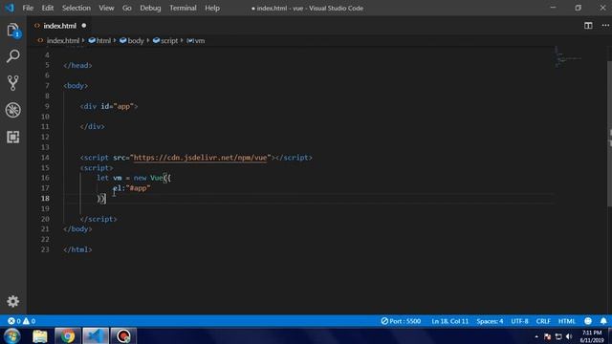Click the Port : 5500 live server button

point(401,321)
